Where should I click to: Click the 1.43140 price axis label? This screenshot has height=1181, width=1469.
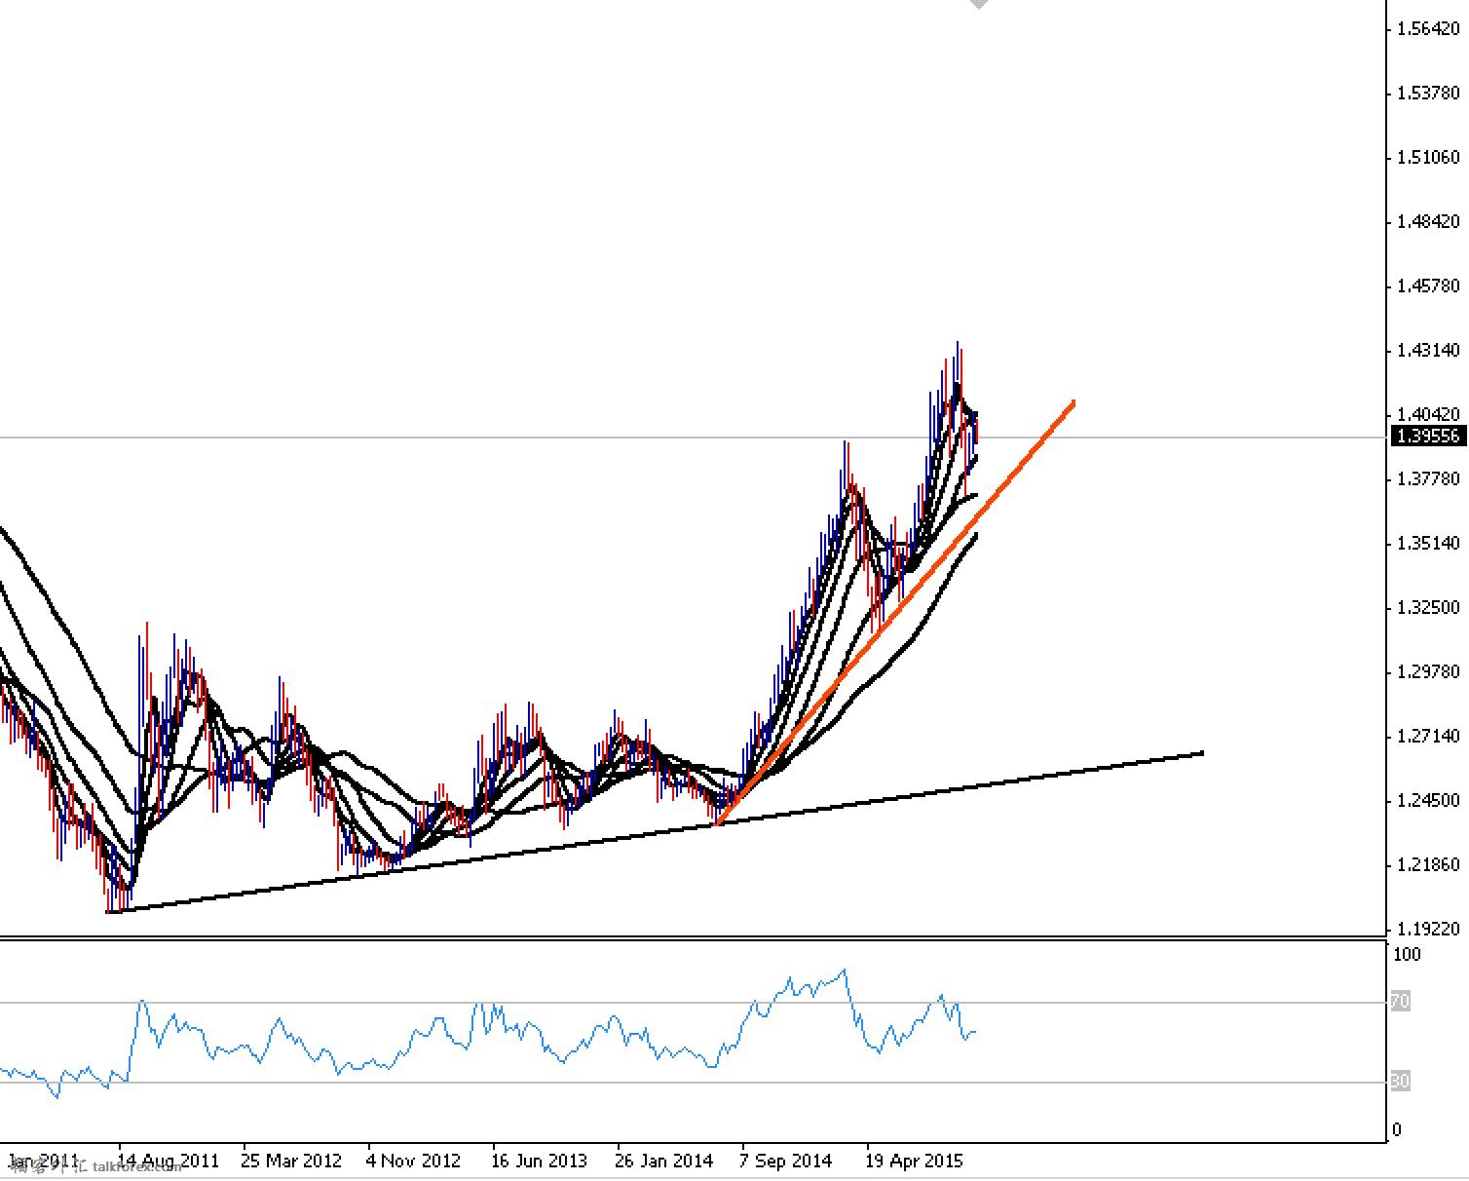click(x=1428, y=350)
